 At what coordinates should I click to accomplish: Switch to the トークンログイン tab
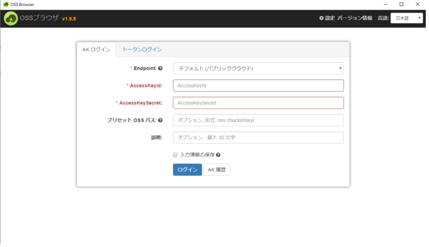142,50
